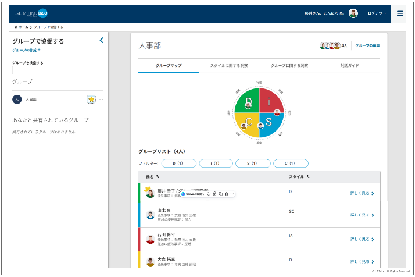Viewport: 415px width, 277px height.
Task: Toggle the S (1) style filter
Action: (x=253, y=164)
